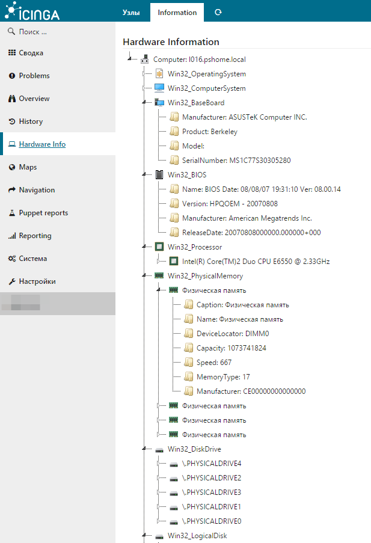Select the Capacity: 1073741824 entry
The height and width of the screenshot is (543, 371).
[231, 348]
